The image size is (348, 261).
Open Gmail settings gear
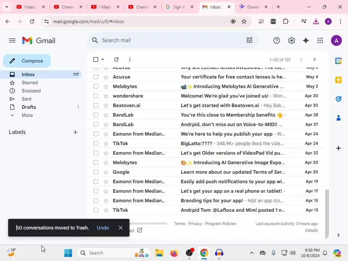coord(291,40)
